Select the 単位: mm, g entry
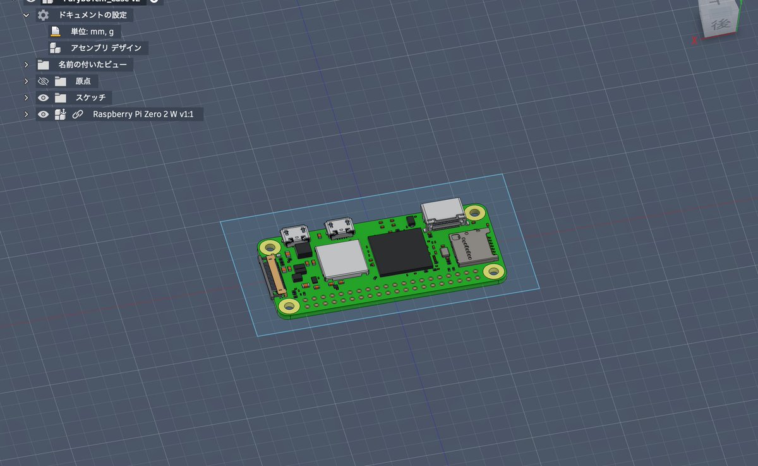This screenshot has height=466, width=758. (x=92, y=31)
